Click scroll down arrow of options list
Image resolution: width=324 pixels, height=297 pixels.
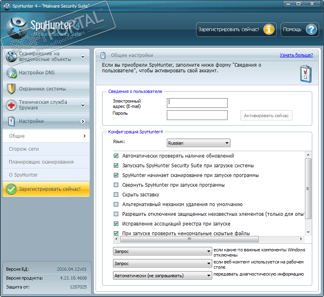(x=308, y=232)
